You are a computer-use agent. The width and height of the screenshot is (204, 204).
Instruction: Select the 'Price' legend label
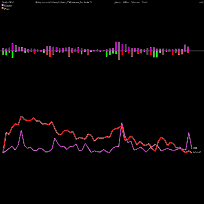(x=7, y=9)
